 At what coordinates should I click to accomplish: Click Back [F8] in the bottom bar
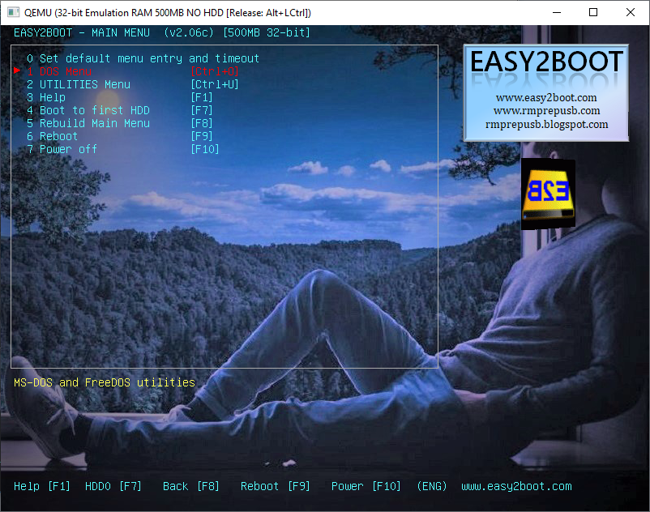pos(191,486)
